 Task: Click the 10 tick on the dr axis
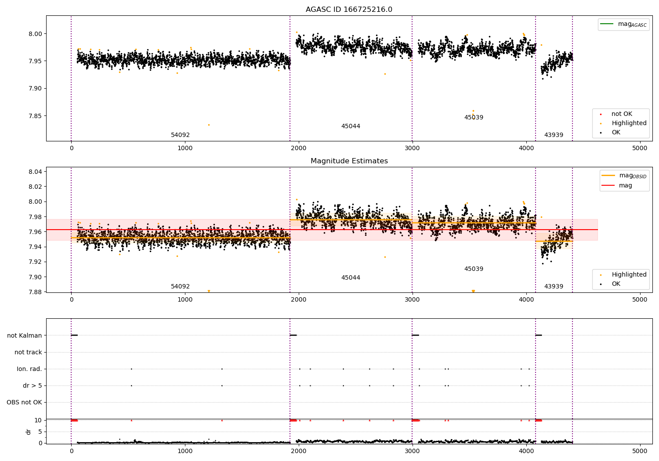[38, 420]
